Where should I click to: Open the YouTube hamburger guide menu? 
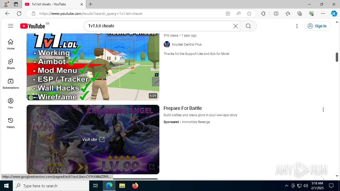[x=11, y=26]
